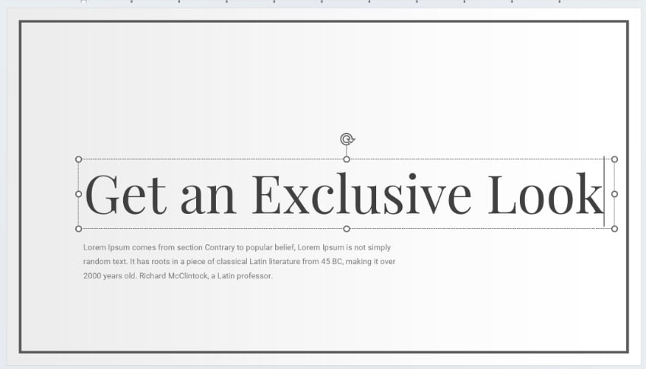The height and width of the screenshot is (369, 646).
Task: Click the top-right resize handle of title box
Action: (x=614, y=159)
